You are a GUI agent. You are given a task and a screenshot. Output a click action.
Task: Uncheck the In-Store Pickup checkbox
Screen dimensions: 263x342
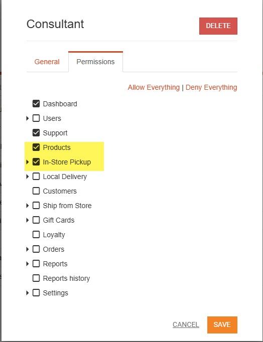[x=36, y=162]
